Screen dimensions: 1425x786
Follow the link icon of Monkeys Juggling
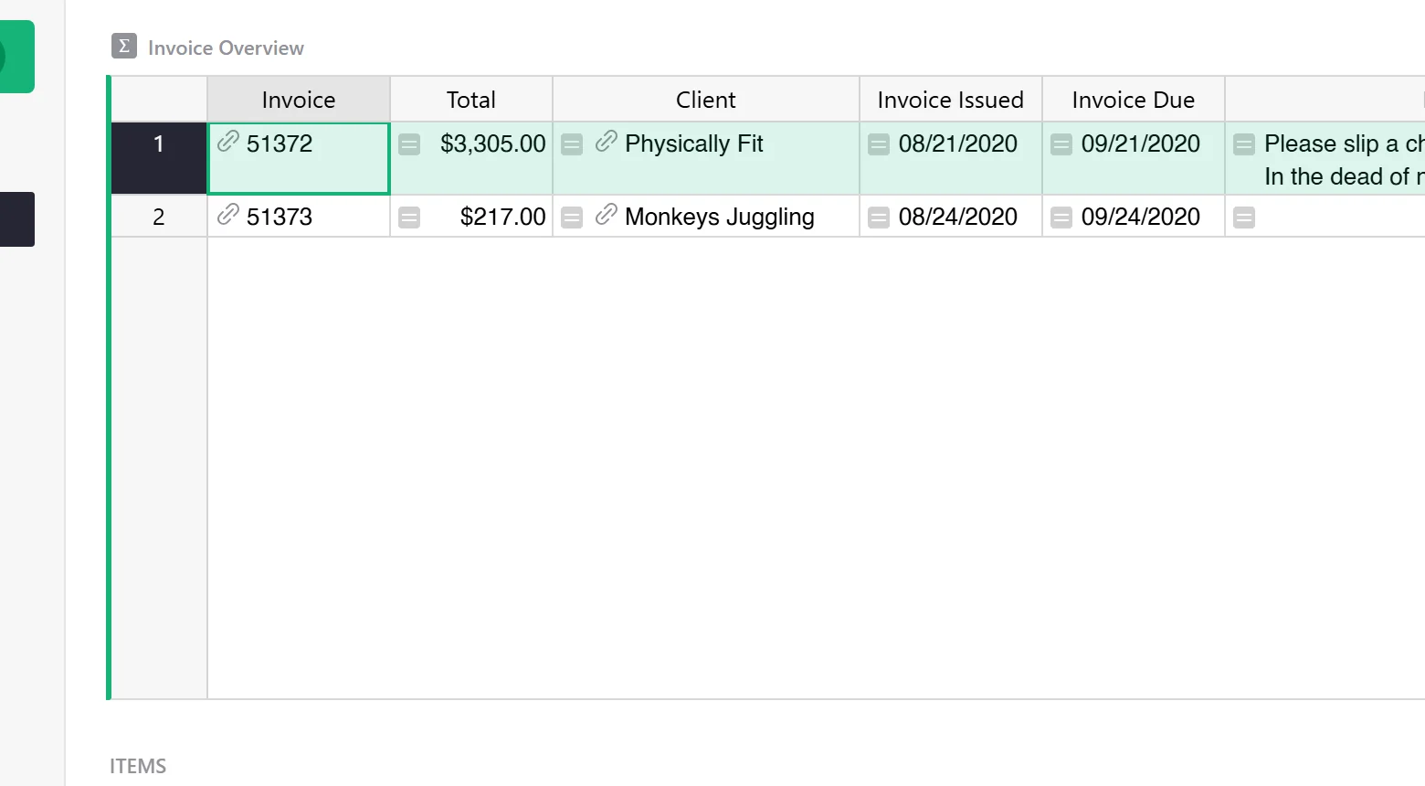click(607, 214)
